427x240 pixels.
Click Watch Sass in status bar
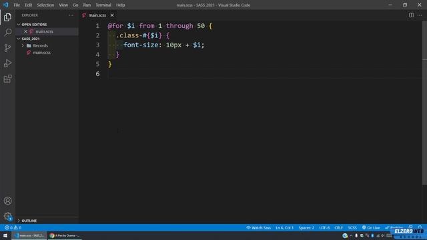258,228
